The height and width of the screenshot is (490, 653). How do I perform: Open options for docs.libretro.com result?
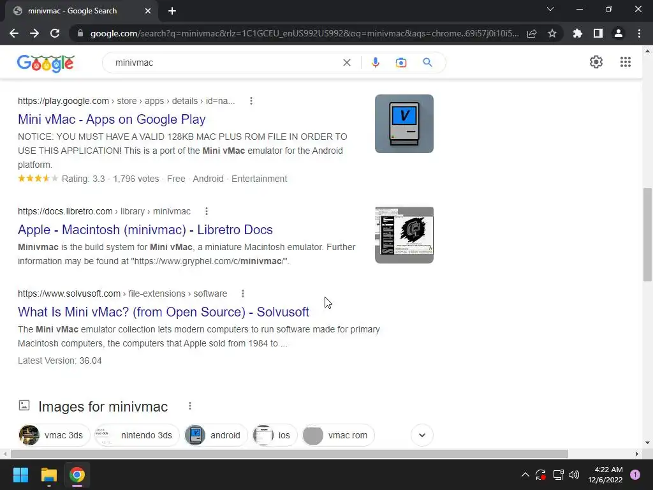pos(207,211)
